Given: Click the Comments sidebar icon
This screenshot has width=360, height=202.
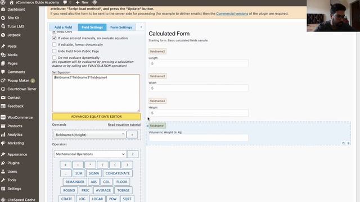Looking at the screenshot, I should pyautogui.click(x=3, y=72).
